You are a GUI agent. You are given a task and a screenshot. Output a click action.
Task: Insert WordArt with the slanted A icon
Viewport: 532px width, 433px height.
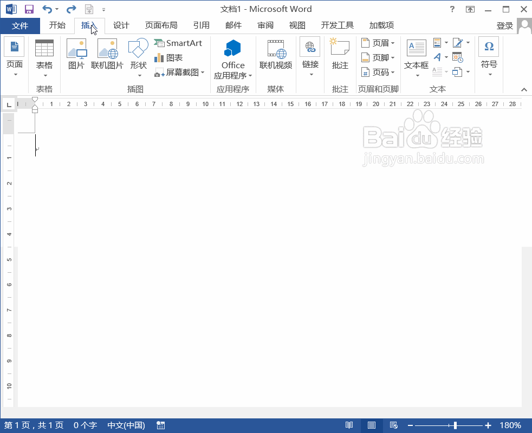[437, 57]
